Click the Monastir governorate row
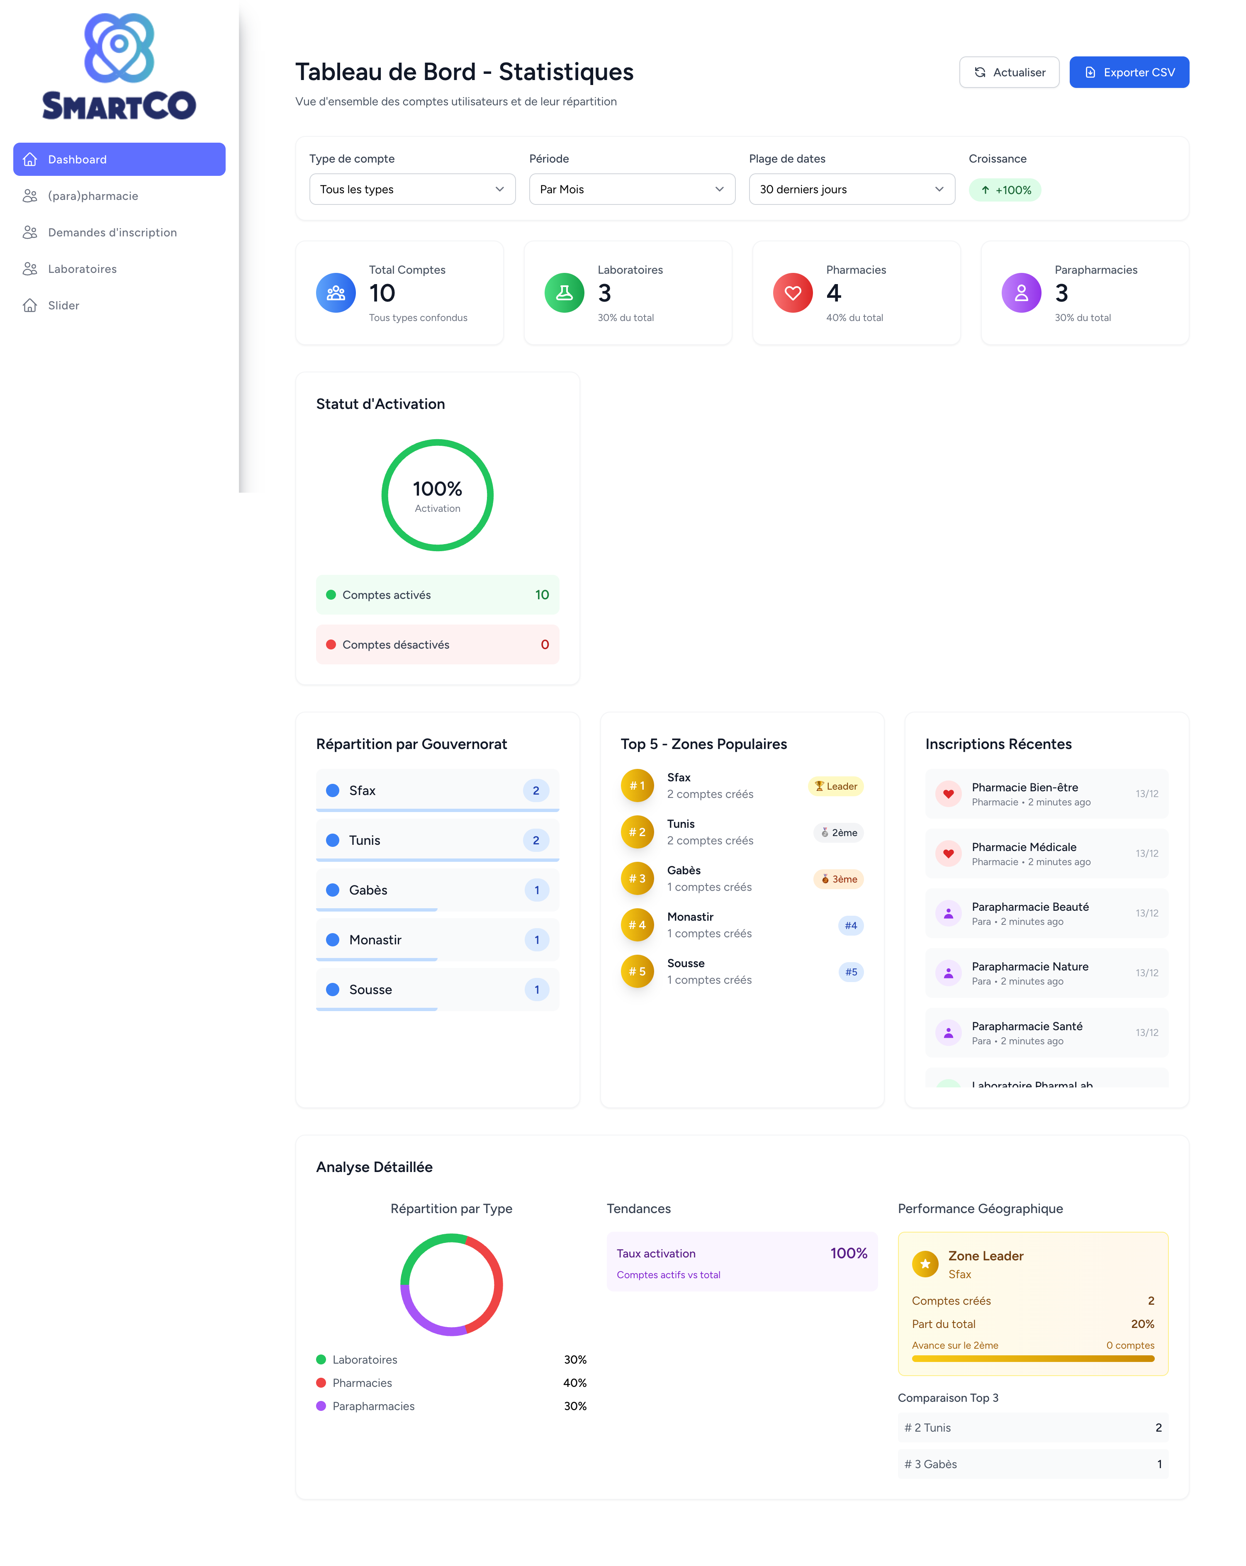Screen dimensions: 1246x1566 coord(437,940)
